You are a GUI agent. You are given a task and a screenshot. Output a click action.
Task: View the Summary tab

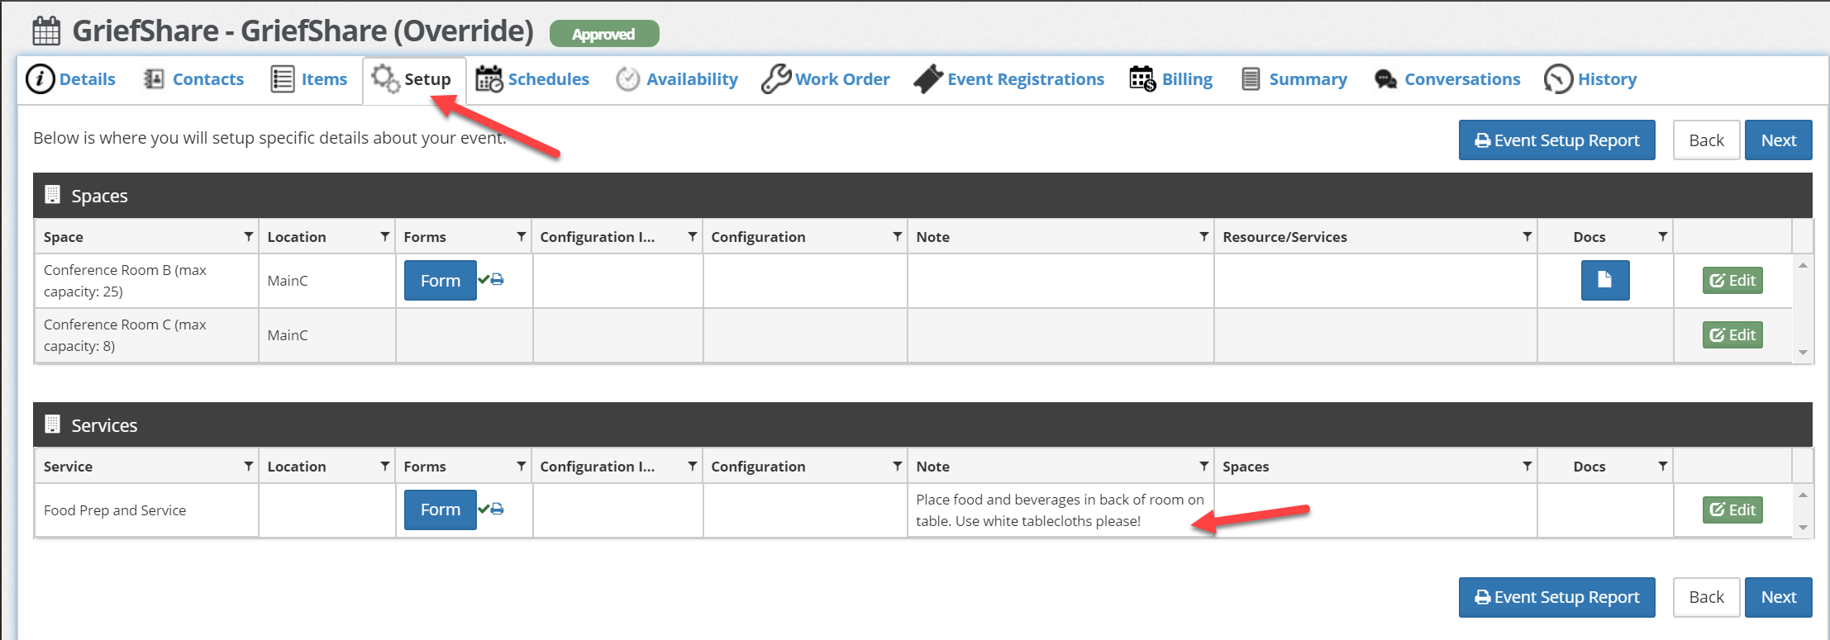pos(1294,79)
